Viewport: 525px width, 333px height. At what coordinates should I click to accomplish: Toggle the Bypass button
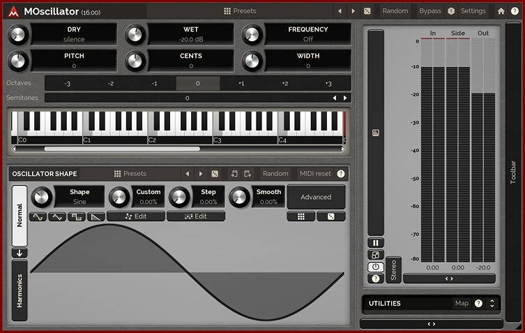(429, 11)
